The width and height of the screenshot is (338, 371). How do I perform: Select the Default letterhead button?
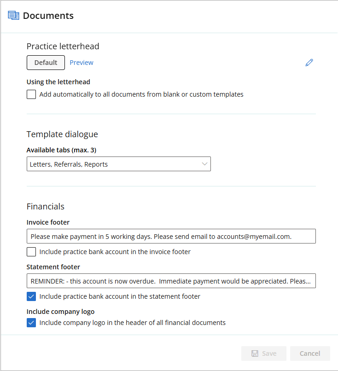point(46,63)
